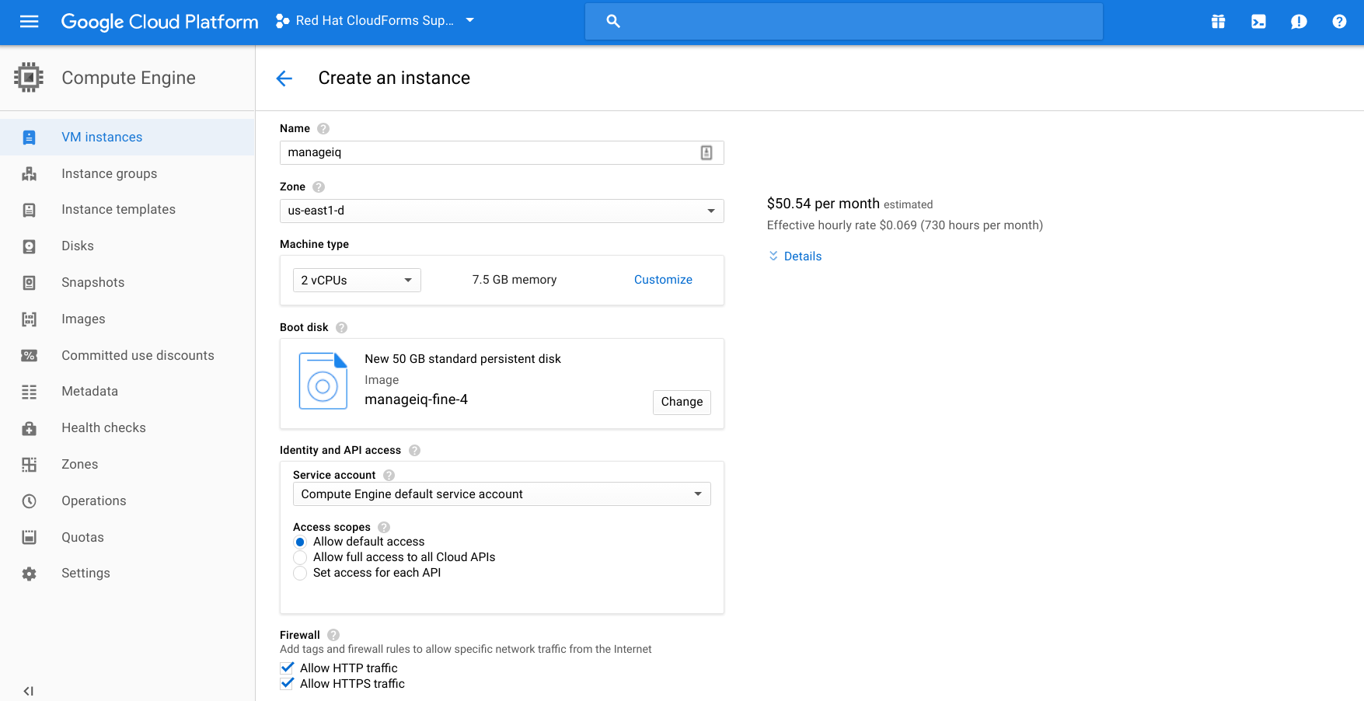
Task: Click the boot disk image icon
Action: point(323,381)
